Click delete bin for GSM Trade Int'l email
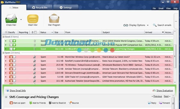The image size is (180, 109). tap(34, 77)
